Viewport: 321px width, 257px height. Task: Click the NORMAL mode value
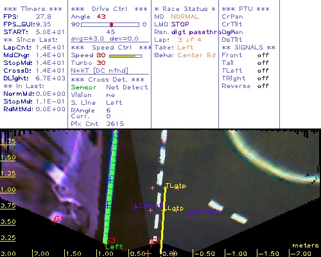point(185,17)
